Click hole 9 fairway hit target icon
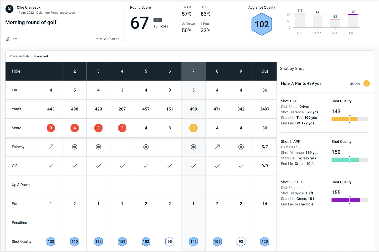The width and height of the screenshot is (379, 252). coord(241,147)
